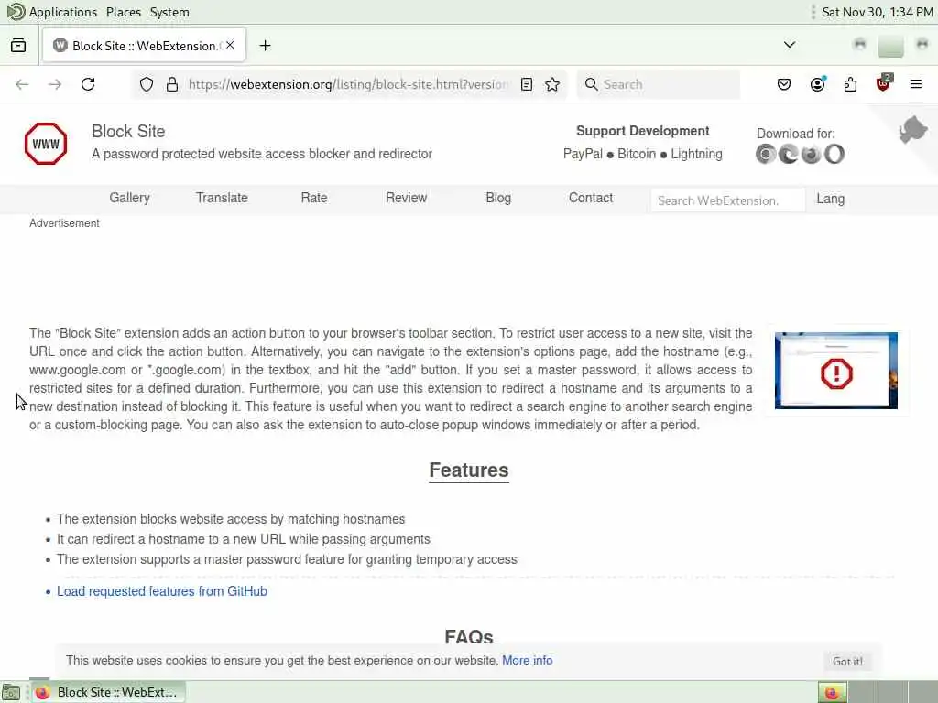Open the Chrome download icon
938x703 pixels.
pos(766,154)
